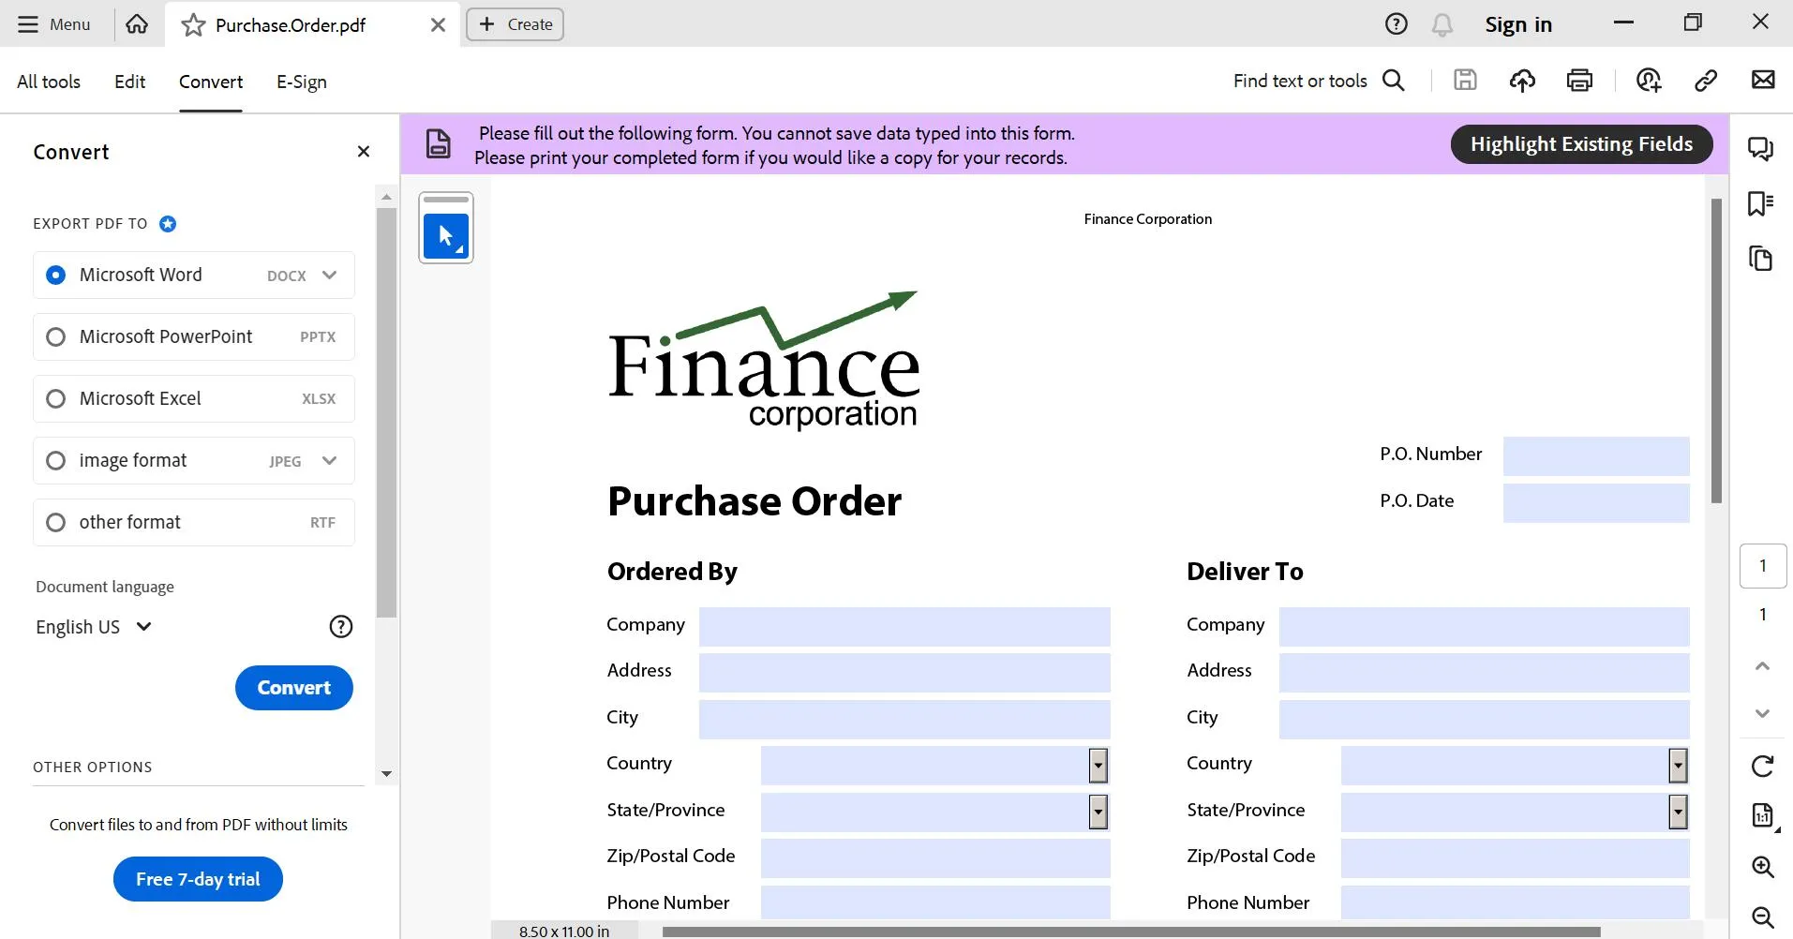Open the Menu in the top left
This screenshot has width=1793, height=939.
click(53, 24)
